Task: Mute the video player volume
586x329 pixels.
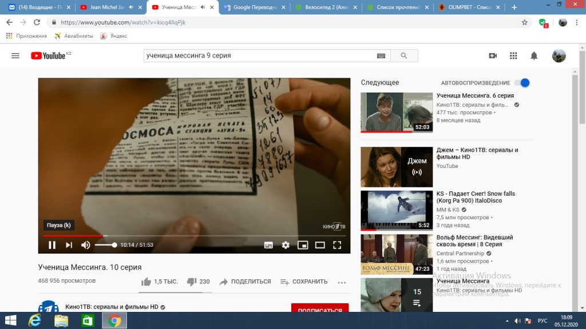Action: 86,245
